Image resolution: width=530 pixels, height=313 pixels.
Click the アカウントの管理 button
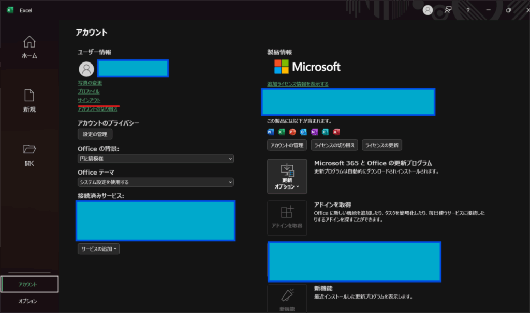tap(287, 145)
